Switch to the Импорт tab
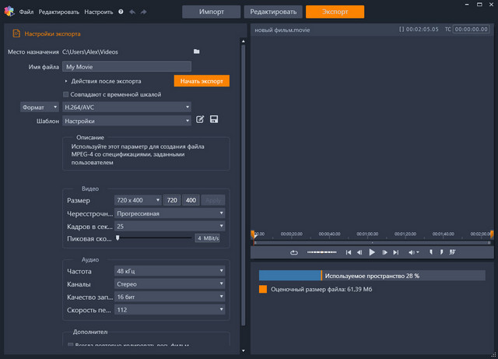 (211, 12)
